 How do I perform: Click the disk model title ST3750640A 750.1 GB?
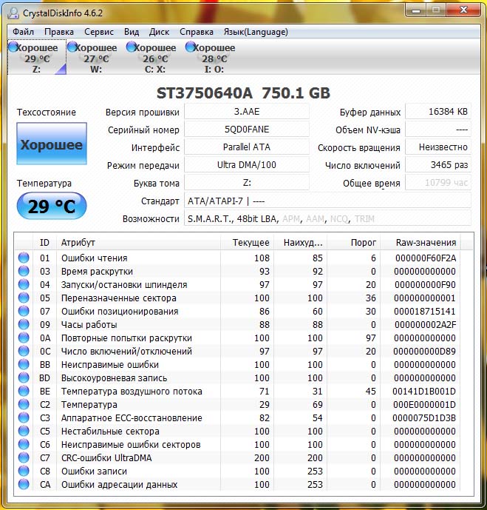243,93
